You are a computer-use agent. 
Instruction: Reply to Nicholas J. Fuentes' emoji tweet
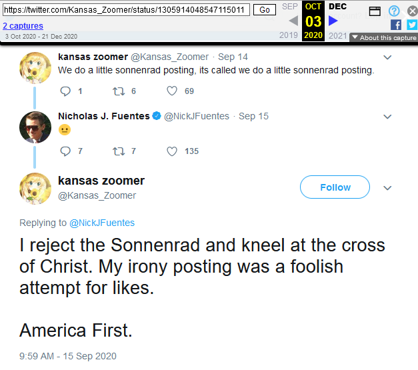[65, 151]
